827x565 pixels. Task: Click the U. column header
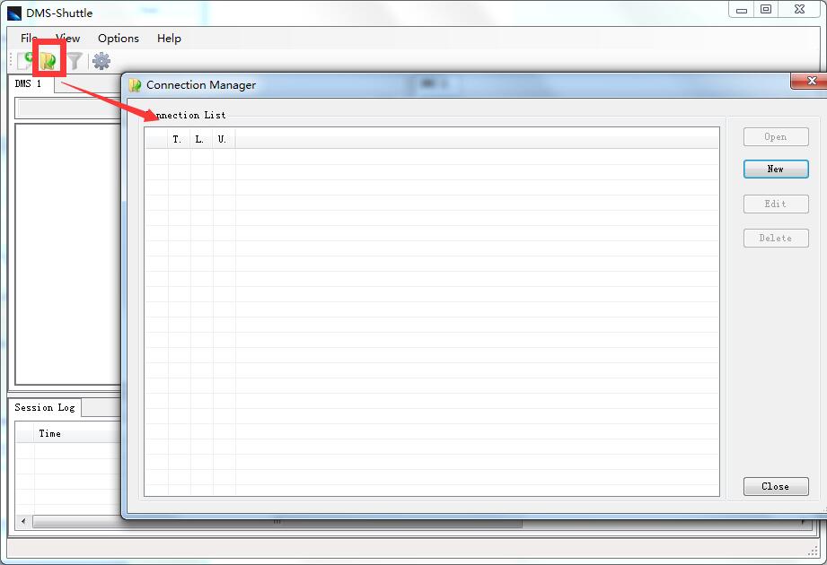(x=224, y=139)
